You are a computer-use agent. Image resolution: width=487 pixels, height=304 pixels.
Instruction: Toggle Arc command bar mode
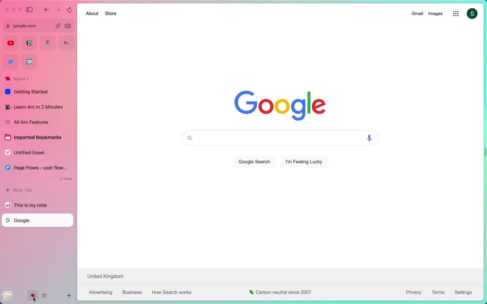[x=33, y=295]
